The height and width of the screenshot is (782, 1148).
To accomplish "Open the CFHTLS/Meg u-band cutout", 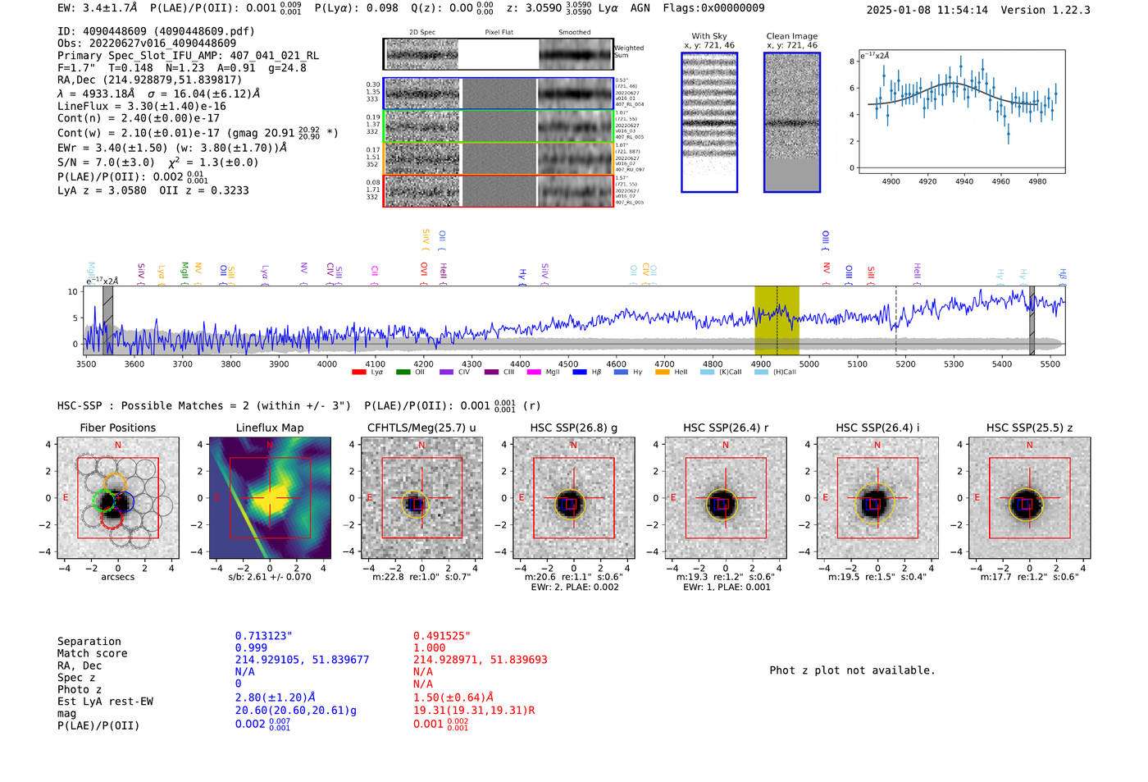I will pyautogui.click(x=422, y=498).
